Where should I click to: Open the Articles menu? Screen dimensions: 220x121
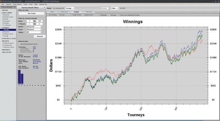pyautogui.click(x=43, y=4)
